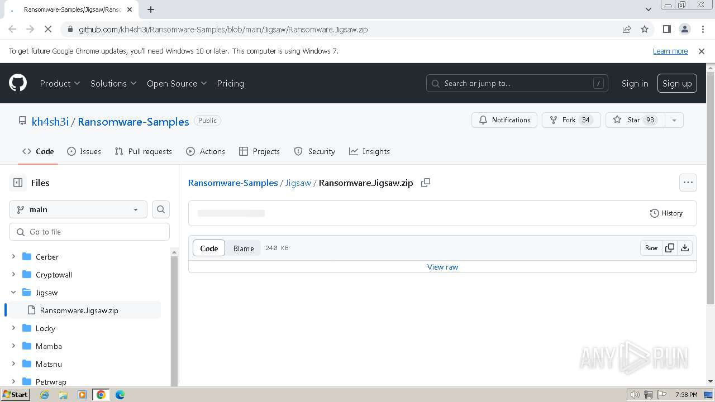715x402 pixels.
Task: Expand the Mamba folder
Action: pos(13,346)
